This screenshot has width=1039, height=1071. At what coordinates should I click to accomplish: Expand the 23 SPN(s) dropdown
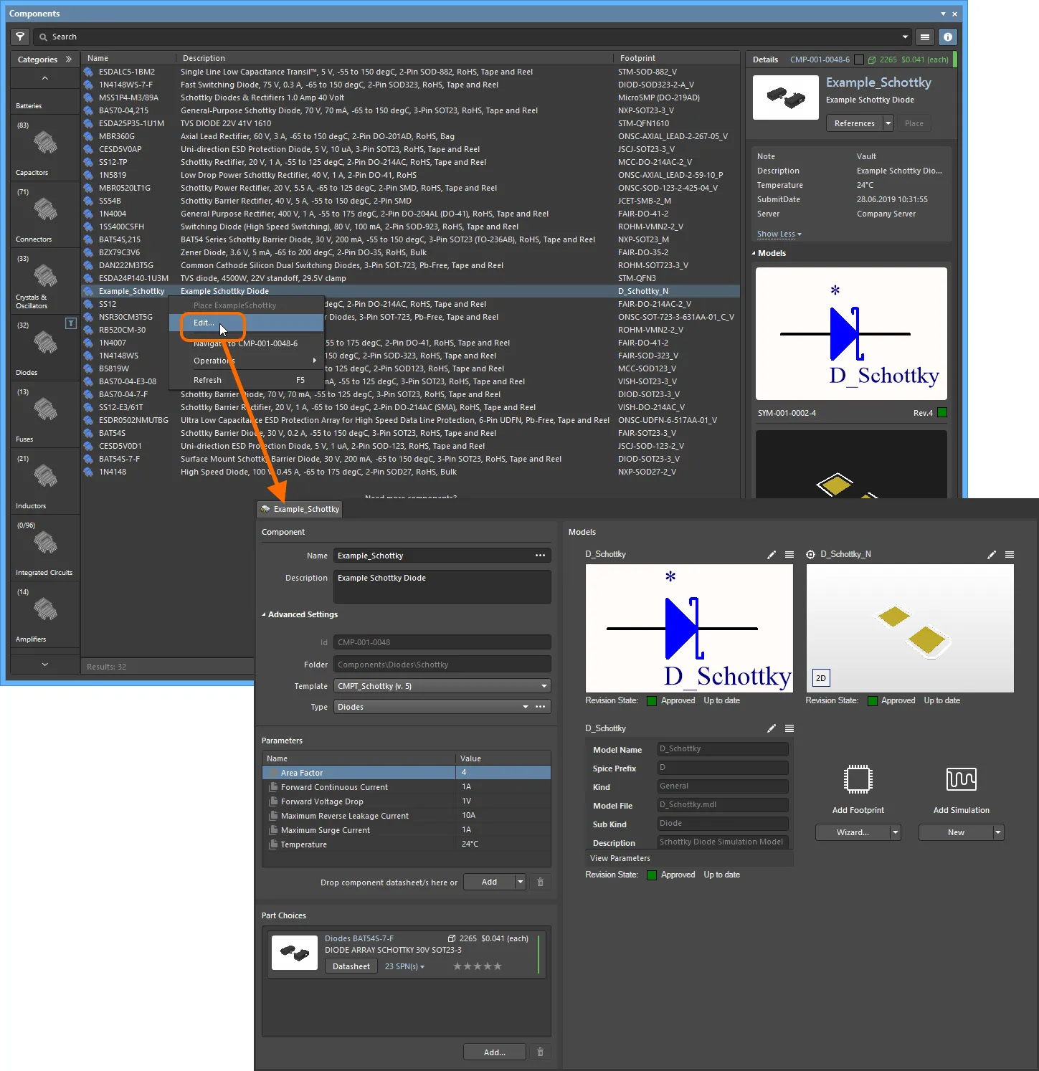pyautogui.click(x=404, y=967)
